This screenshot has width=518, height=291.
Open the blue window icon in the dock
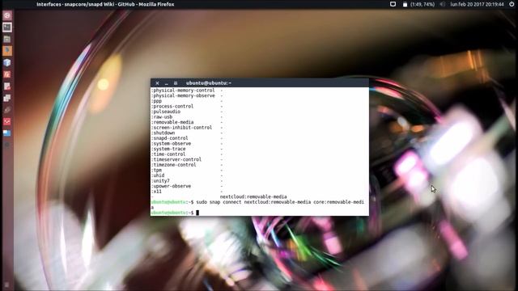tap(7, 133)
